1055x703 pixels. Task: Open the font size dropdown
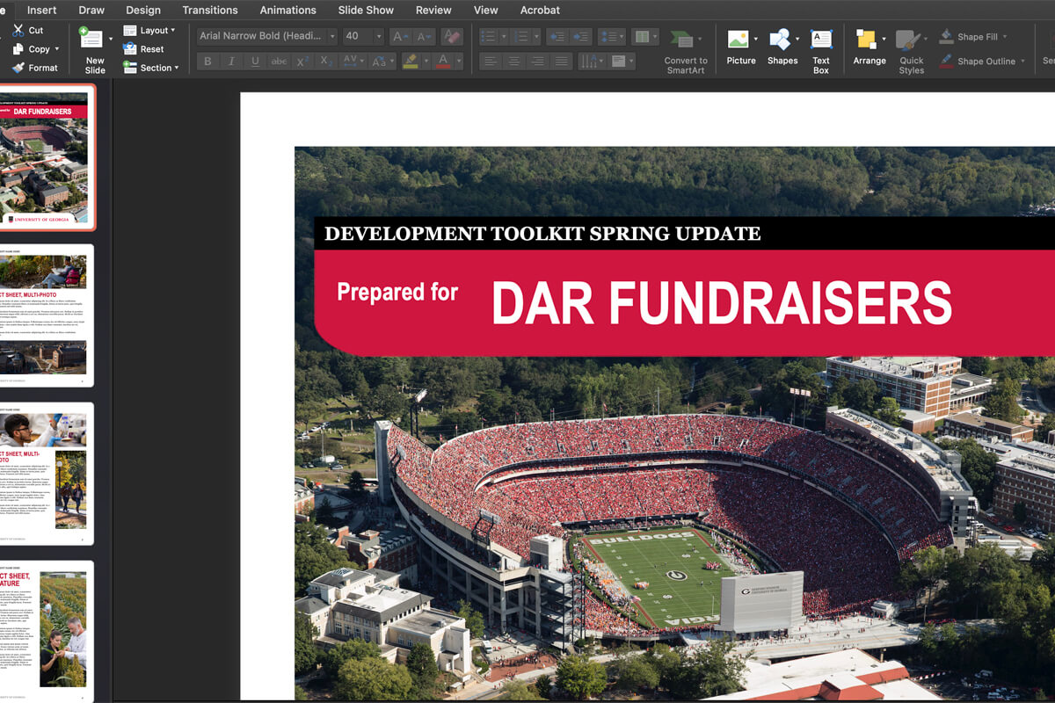click(x=379, y=36)
